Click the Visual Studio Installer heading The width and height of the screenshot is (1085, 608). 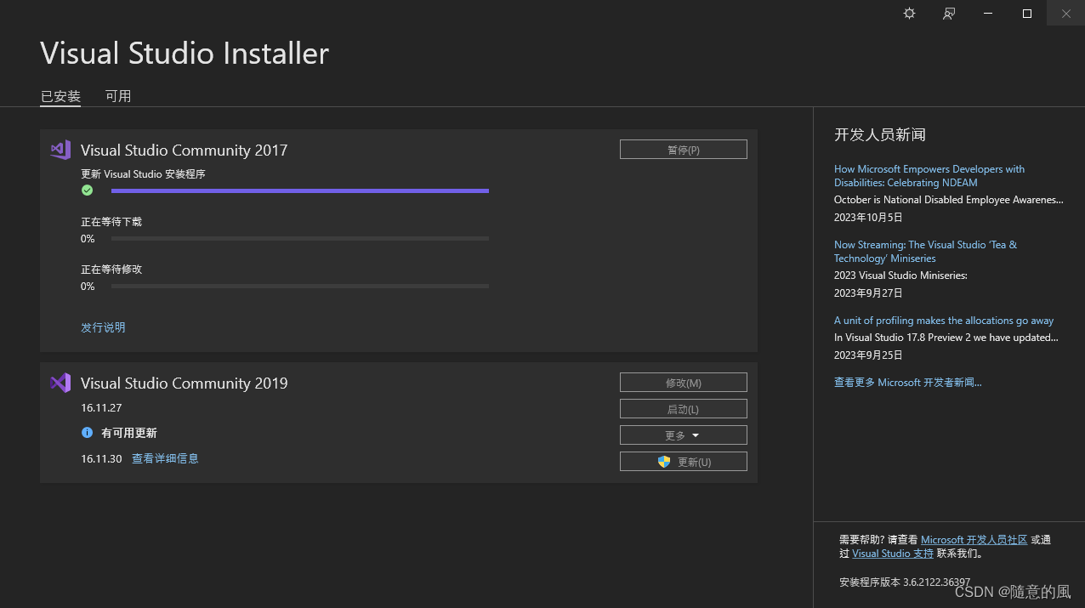[x=185, y=54]
